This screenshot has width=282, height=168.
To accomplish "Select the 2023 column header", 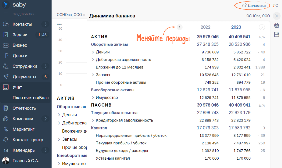I will (x=236, y=27).
